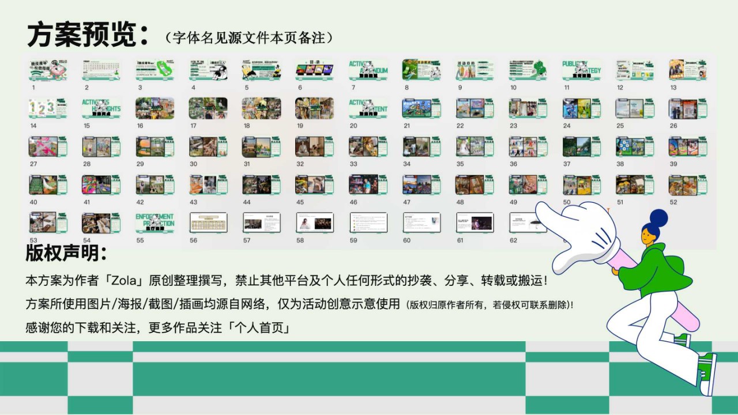
Task: Open the ACTIVITIES HIGHLIGHTS thumbnail numbered 15
Action: click(x=101, y=108)
